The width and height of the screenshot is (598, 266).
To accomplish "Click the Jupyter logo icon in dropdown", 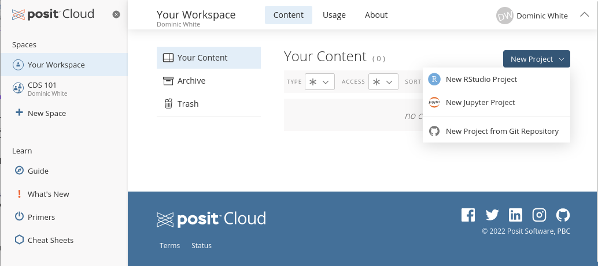I will pyautogui.click(x=434, y=102).
